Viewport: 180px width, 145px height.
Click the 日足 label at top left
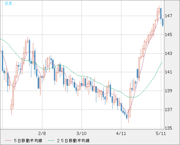tap(8, 3)
